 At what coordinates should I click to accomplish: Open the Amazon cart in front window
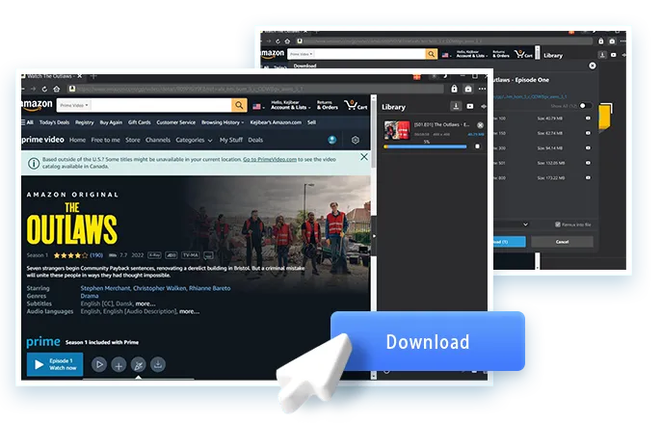[357, 105]
